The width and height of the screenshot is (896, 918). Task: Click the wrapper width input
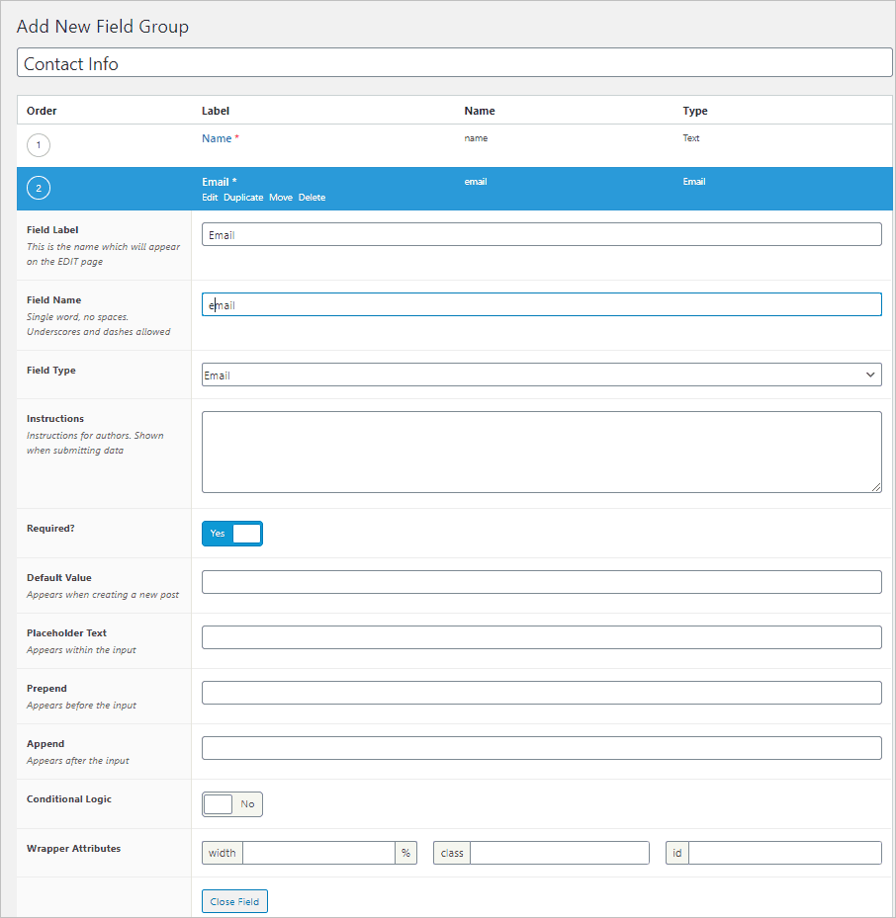pyautogui.click(x=318, y=853)
